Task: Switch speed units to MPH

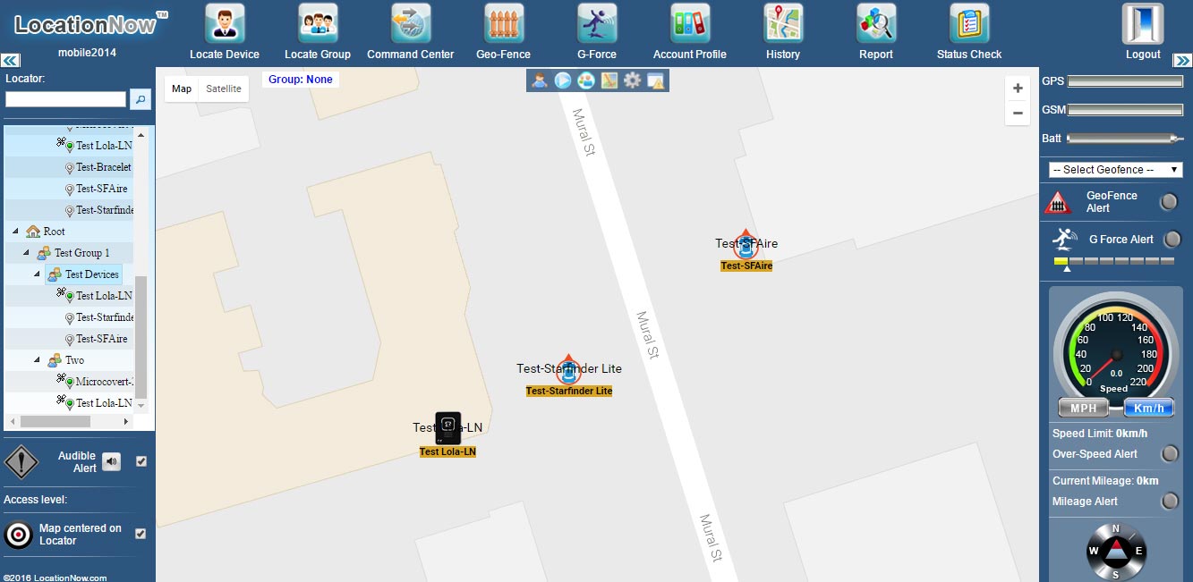Action: 1083,409
